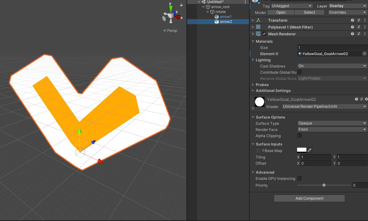Open Transform component more options menu
Screen dimensions: 368x221
[365, 20]
